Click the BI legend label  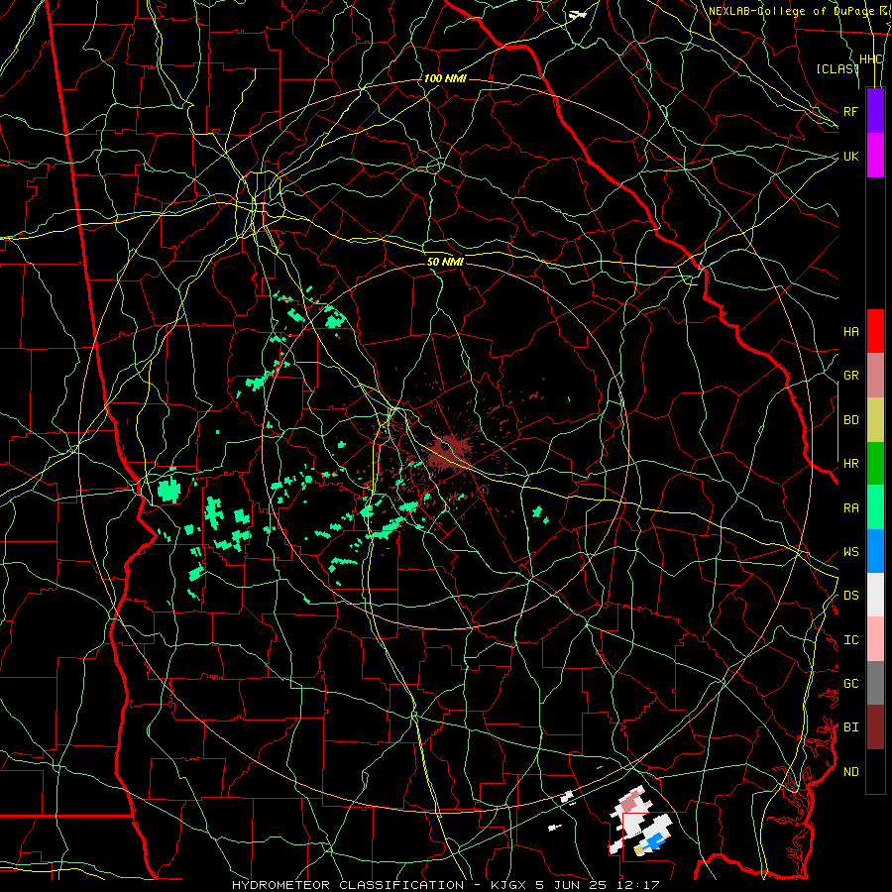pyautogui.click(x=851, y=727)
